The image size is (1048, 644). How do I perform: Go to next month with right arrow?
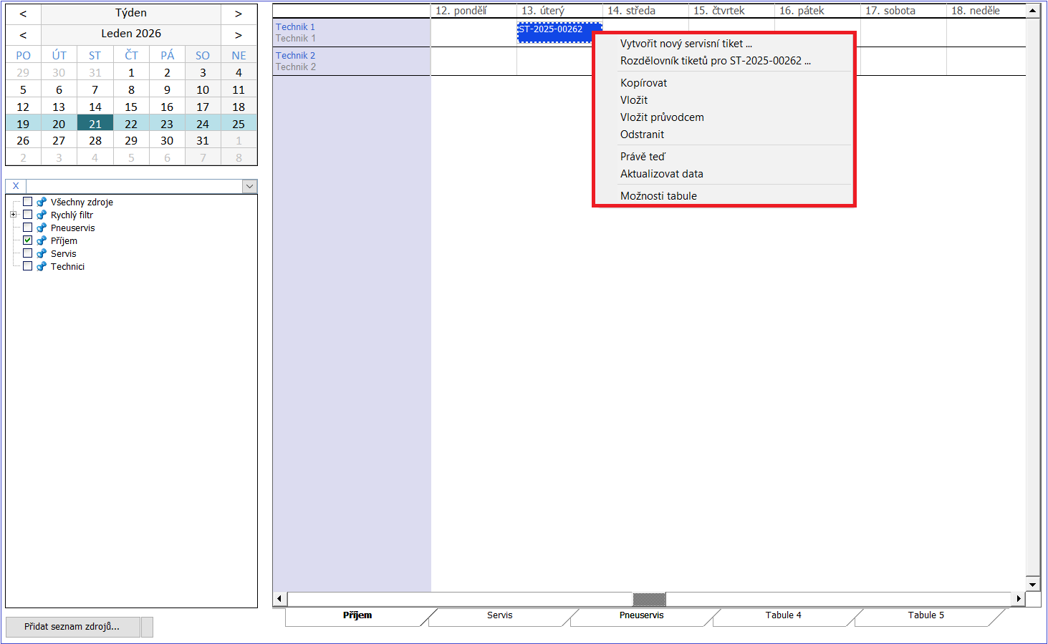coord(239,34)
